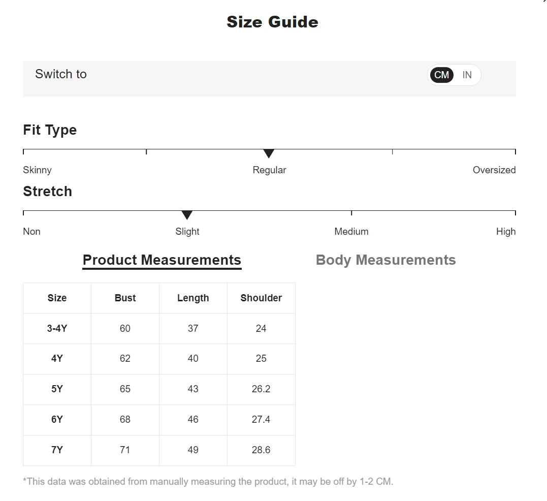Click the Bust column header

[x=125, y=298]
